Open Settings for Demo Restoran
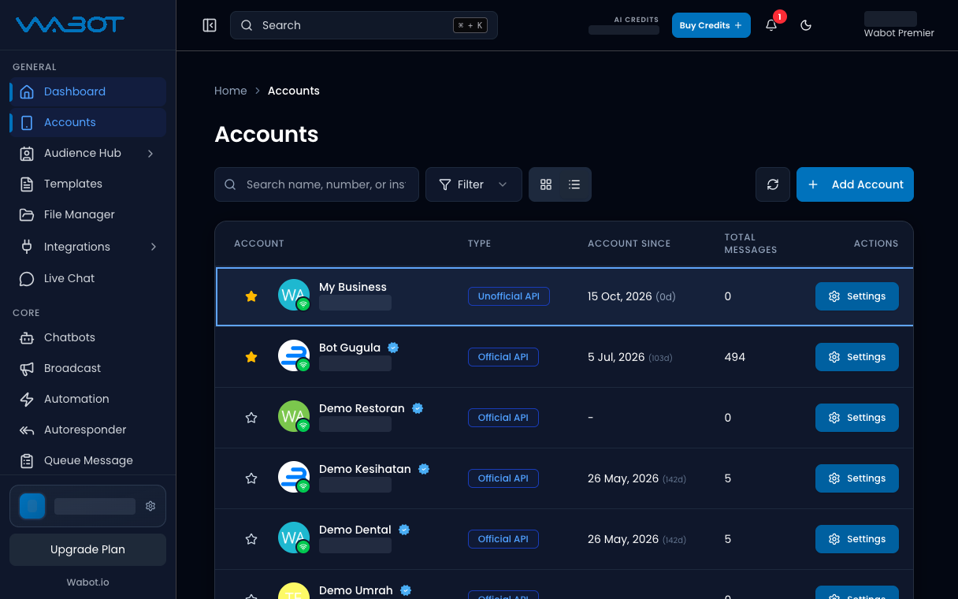 856,418
